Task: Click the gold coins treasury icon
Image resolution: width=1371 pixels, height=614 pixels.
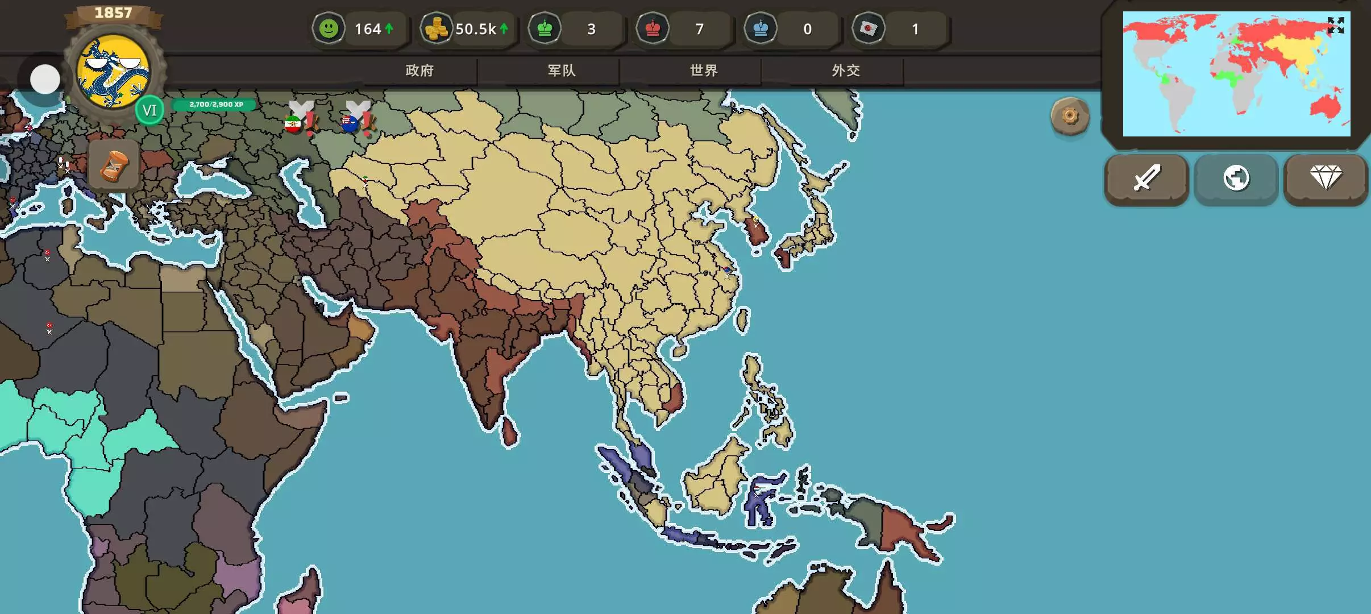Action: (x=437, y=28)
